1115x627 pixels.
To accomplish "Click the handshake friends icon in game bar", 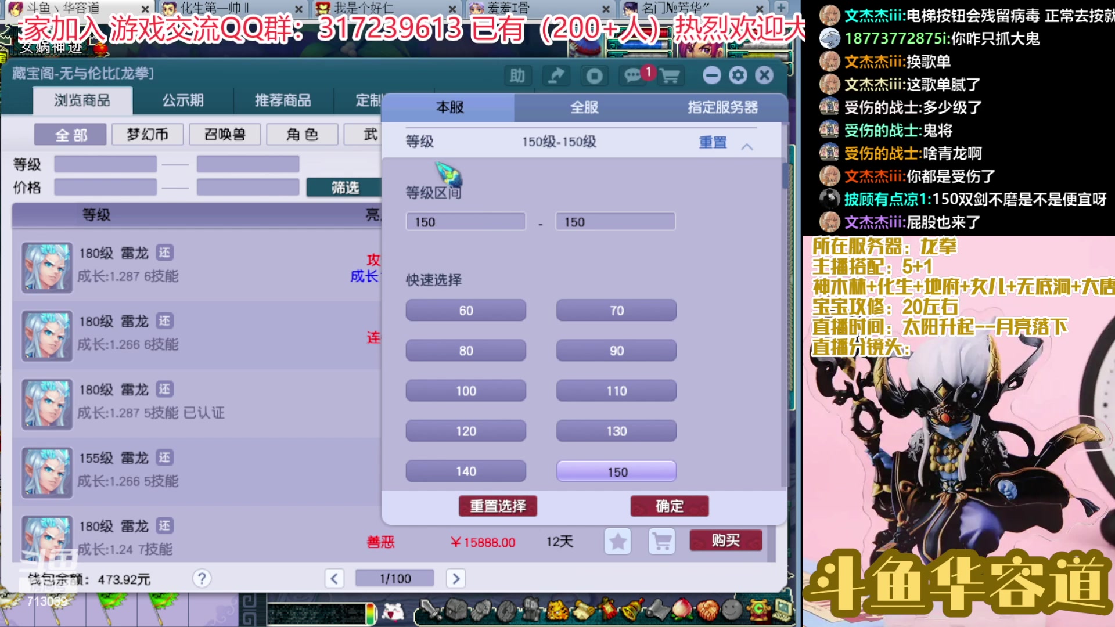I will (707, 610).
